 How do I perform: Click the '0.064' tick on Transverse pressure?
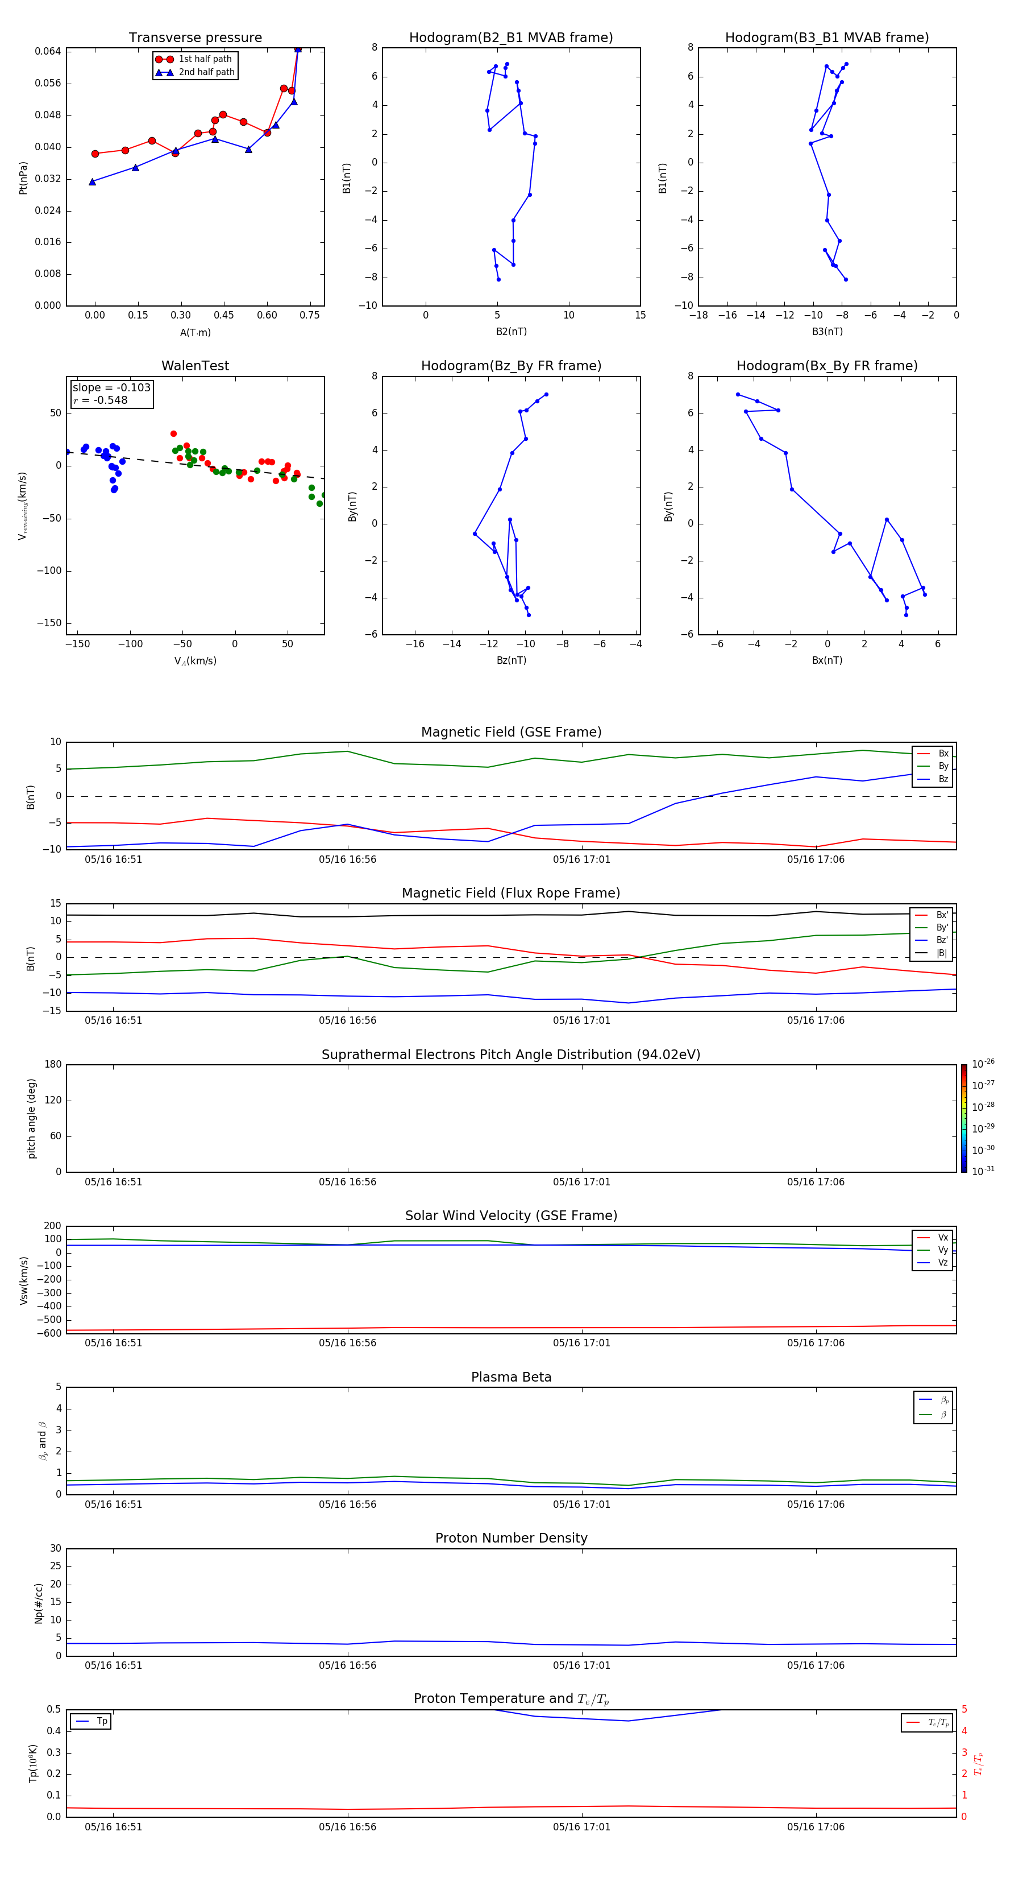tap(48, 51)
